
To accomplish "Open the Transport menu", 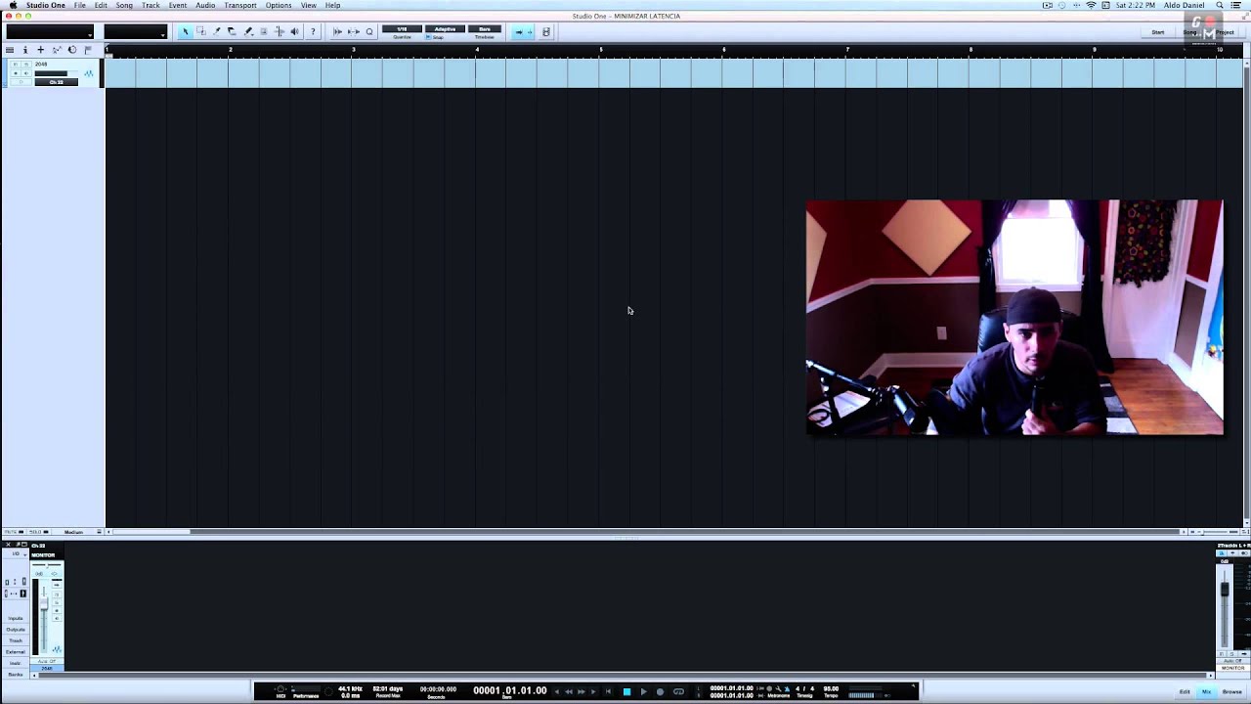I will (x=240, y=5).
